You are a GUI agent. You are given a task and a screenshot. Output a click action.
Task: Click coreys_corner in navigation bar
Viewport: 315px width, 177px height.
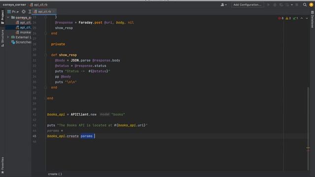click(14, 4)
